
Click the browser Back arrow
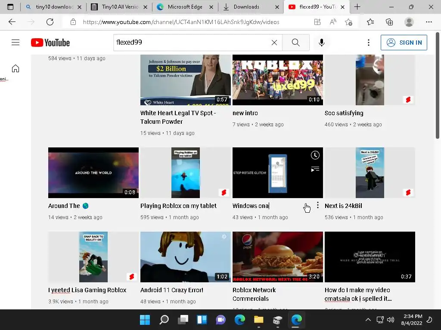click(12, 22)
